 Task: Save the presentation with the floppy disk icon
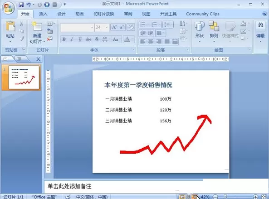[x=21, y=5]
